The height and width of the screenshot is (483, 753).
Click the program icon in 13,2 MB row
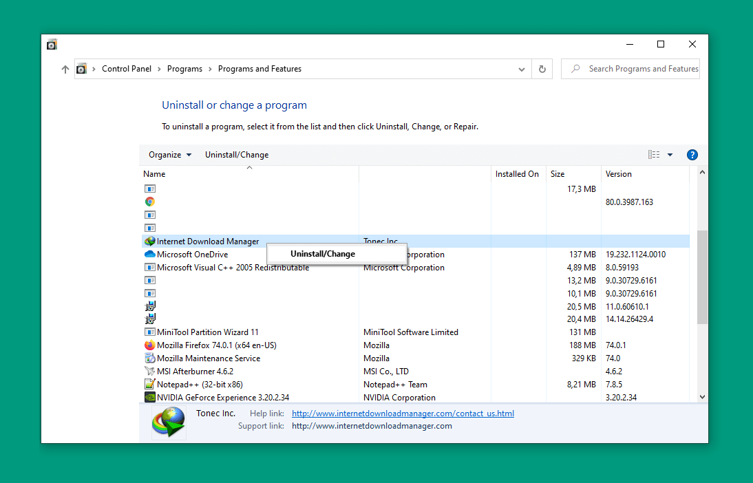(150, 281)
